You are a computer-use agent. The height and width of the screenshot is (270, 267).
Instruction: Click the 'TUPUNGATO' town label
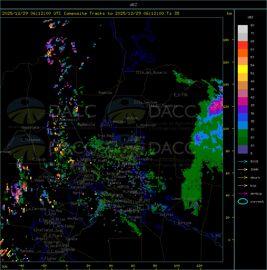tap(52, 223)
